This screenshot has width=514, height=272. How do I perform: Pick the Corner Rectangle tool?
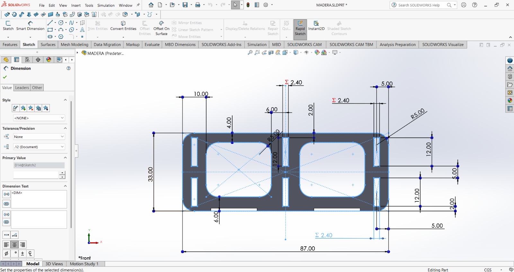[x=50, y=30]
